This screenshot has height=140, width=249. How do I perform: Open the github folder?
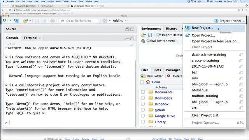pos(160,110)
